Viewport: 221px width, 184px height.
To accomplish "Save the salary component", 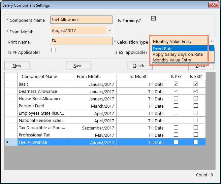I will 79,65.
